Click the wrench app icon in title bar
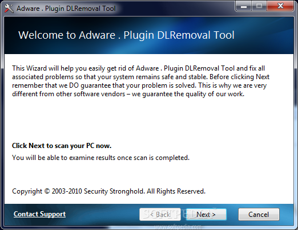The height and width of the screenshot is (230, 298). (x=9, y=9)
